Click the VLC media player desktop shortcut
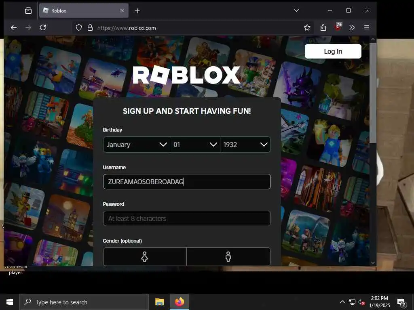The width and height of the screenshot is (414, 310). click(x=15, y=270)
